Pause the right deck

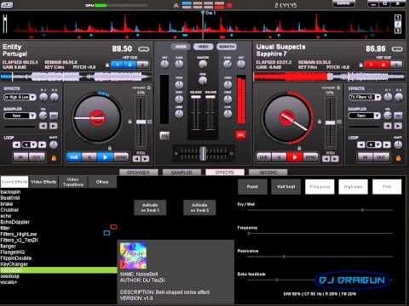coord(279,157)
